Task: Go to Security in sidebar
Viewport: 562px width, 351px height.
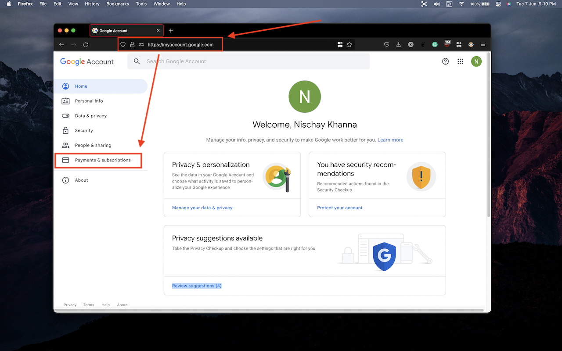Action: (x=84, y=130)
